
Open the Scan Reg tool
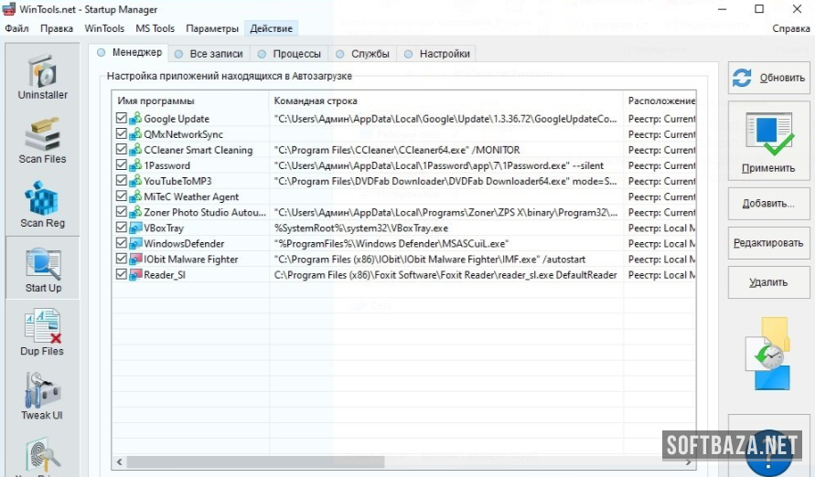[x=43, y=204]
